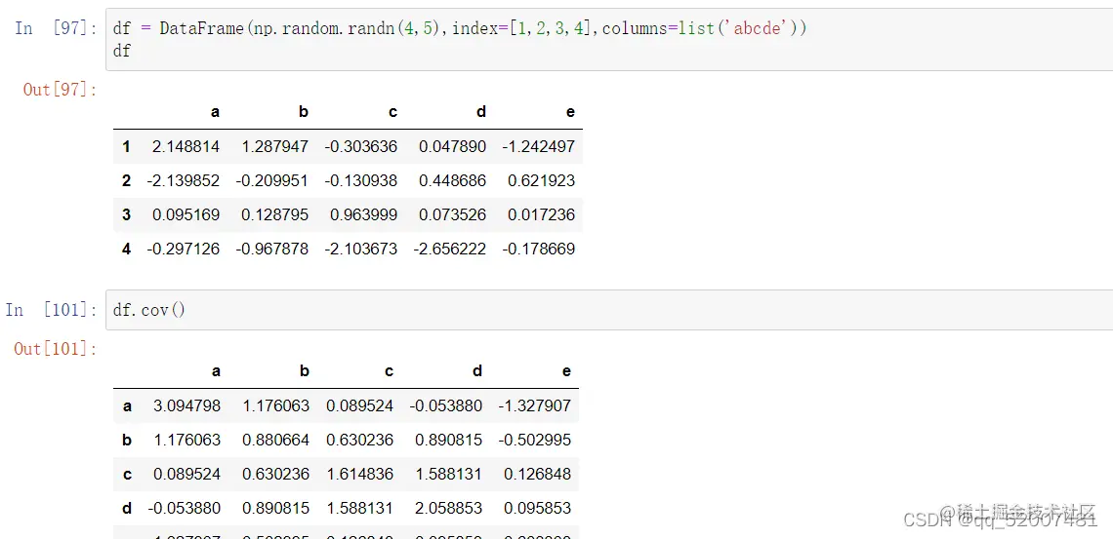
Task: Select 0.126848 in covariance row c
Action: click(x=537, y=474)
